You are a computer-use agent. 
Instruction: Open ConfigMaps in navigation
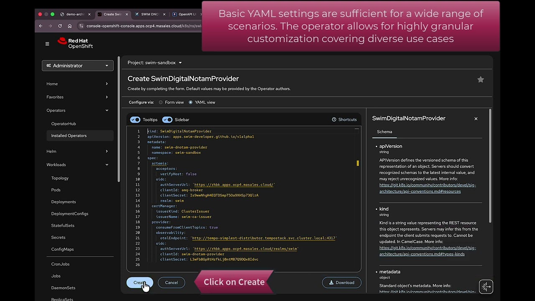click(x=62, y=249)
